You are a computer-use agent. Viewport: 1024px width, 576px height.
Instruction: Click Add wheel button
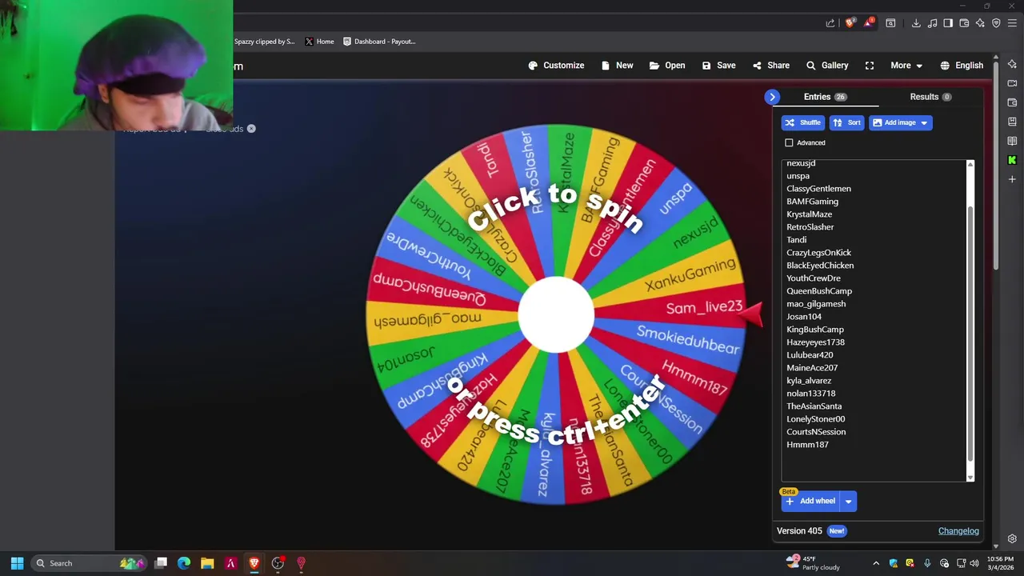pyautogui.click(x=810, y=502)
